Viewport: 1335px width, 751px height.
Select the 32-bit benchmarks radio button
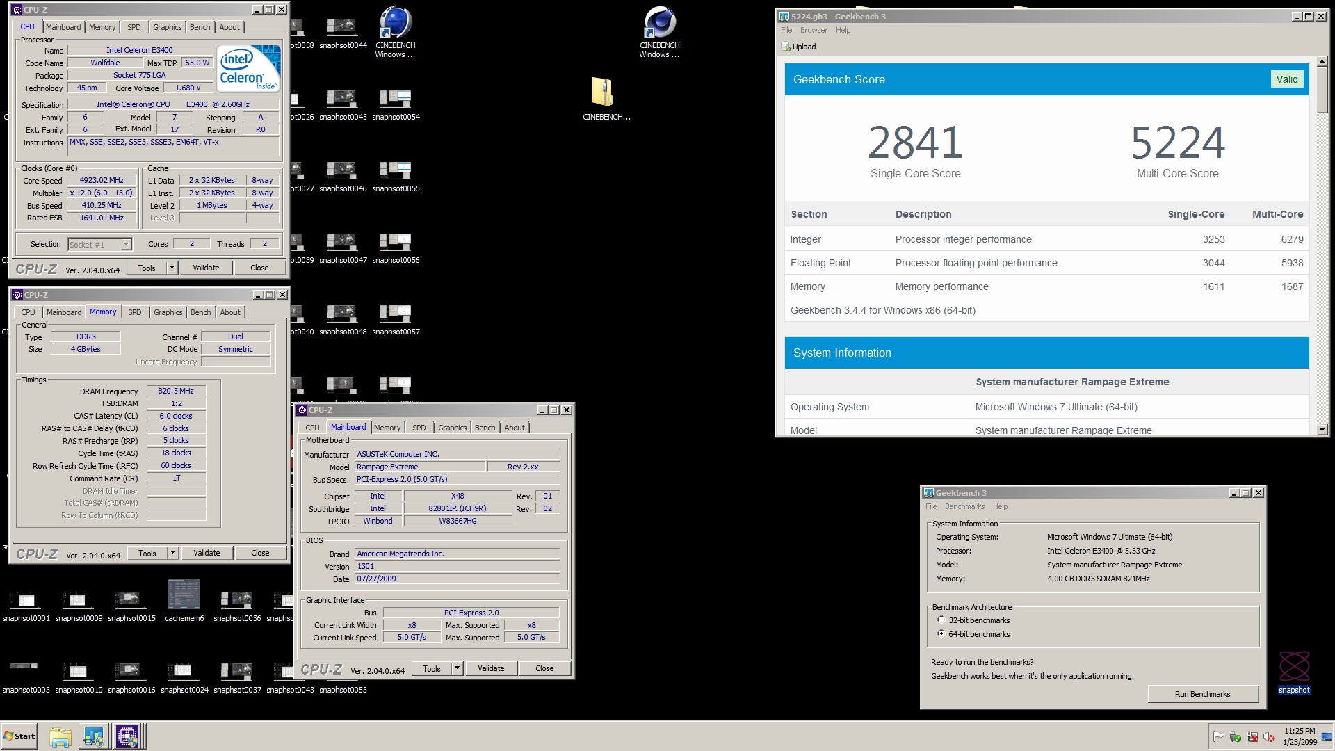941,620
